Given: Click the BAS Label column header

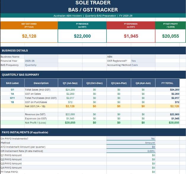Looking at the screenshot, I should coord(12,83).
